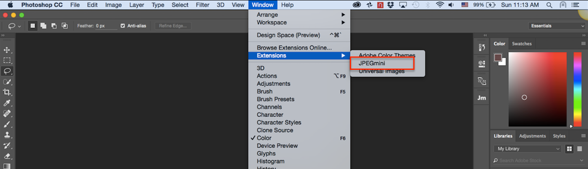Click the Feather value field
The image size is (588, 169).
[106, 26]
